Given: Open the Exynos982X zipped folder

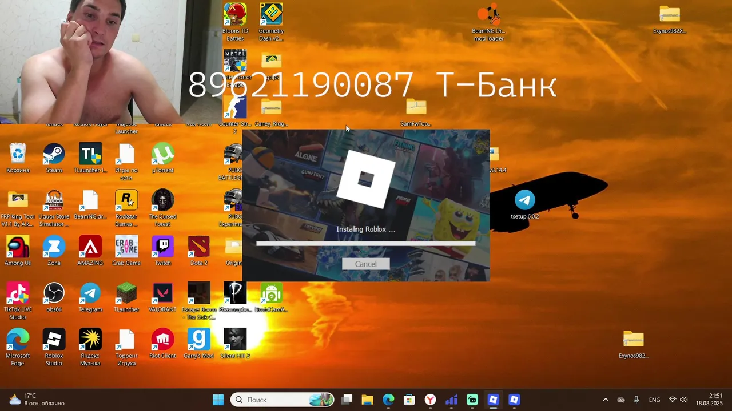Looking at the screenshot, I should point(669,19).
